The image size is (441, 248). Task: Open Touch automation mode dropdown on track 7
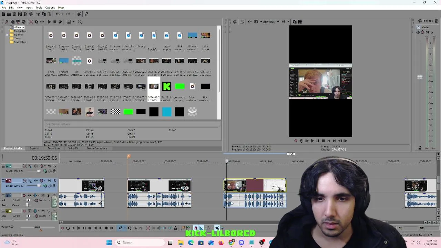coord(49,200)
